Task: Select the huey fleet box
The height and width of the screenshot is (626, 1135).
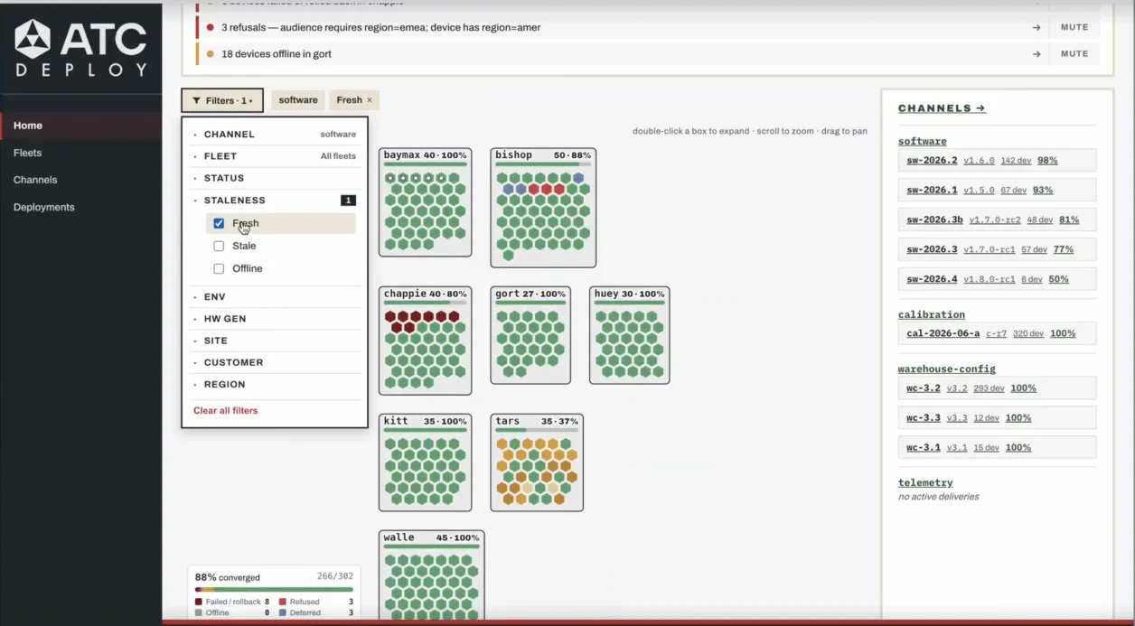Action: (x=629, y=335)
